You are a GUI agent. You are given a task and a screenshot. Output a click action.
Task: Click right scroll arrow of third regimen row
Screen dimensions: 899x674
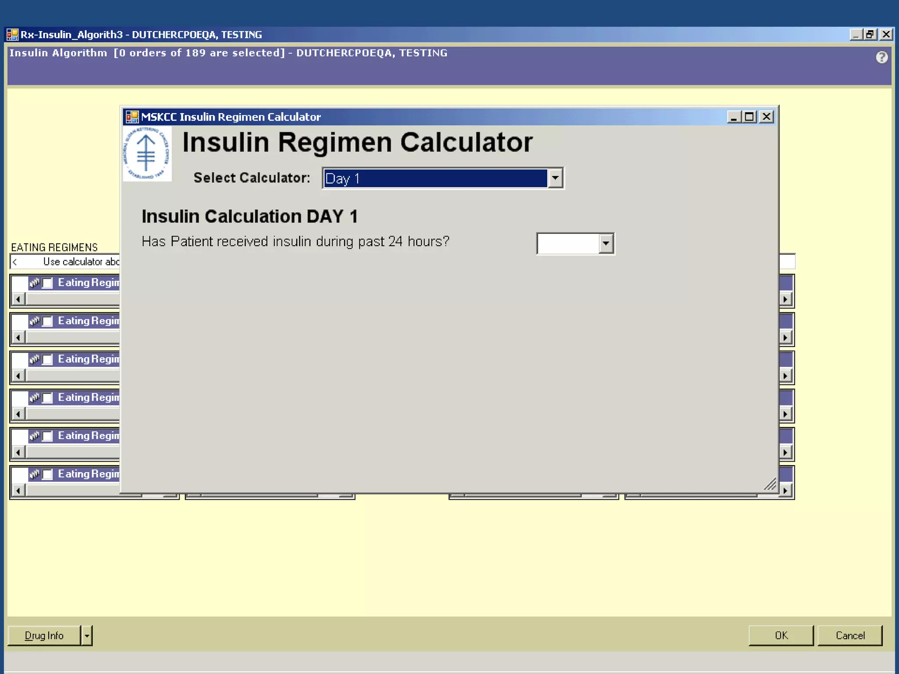tap(785, 376)
